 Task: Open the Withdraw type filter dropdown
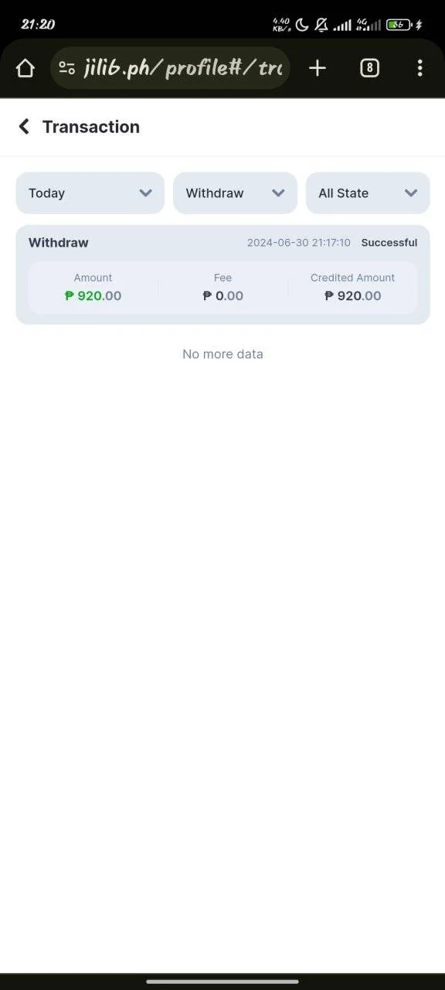click(x=235, y=193)
